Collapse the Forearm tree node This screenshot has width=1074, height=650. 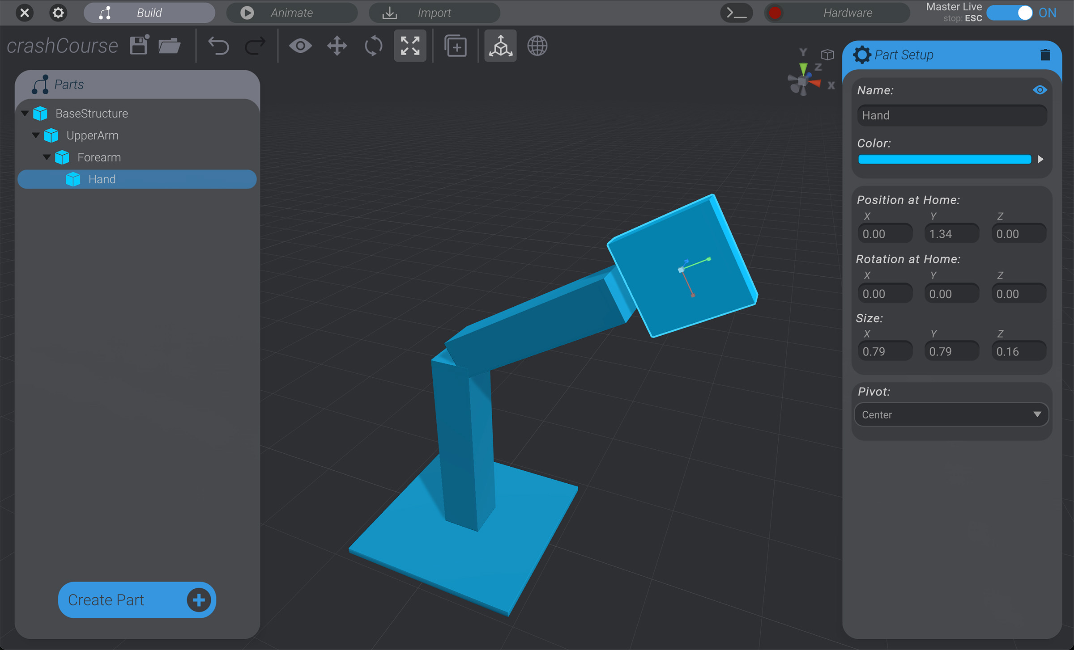(x=47, y=157)
